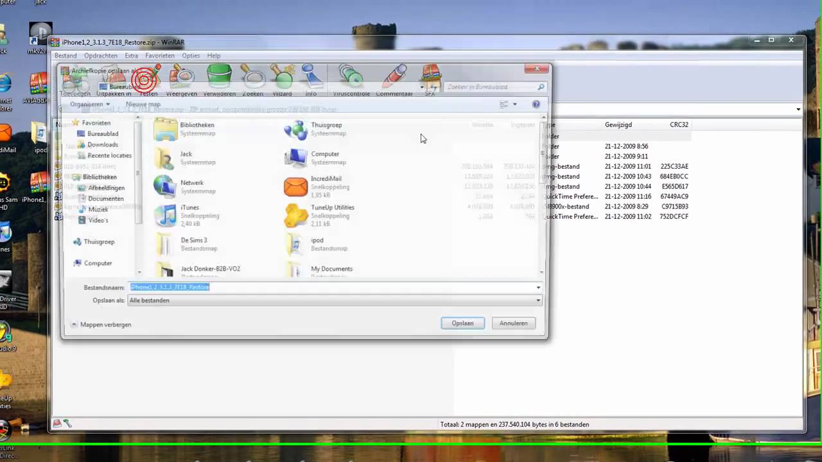The width and height of the screenshot is (822, 462).
Task: Click the Zoeken in Bureaublad search field
Action: pyautogui.click(x=491, y=87)
